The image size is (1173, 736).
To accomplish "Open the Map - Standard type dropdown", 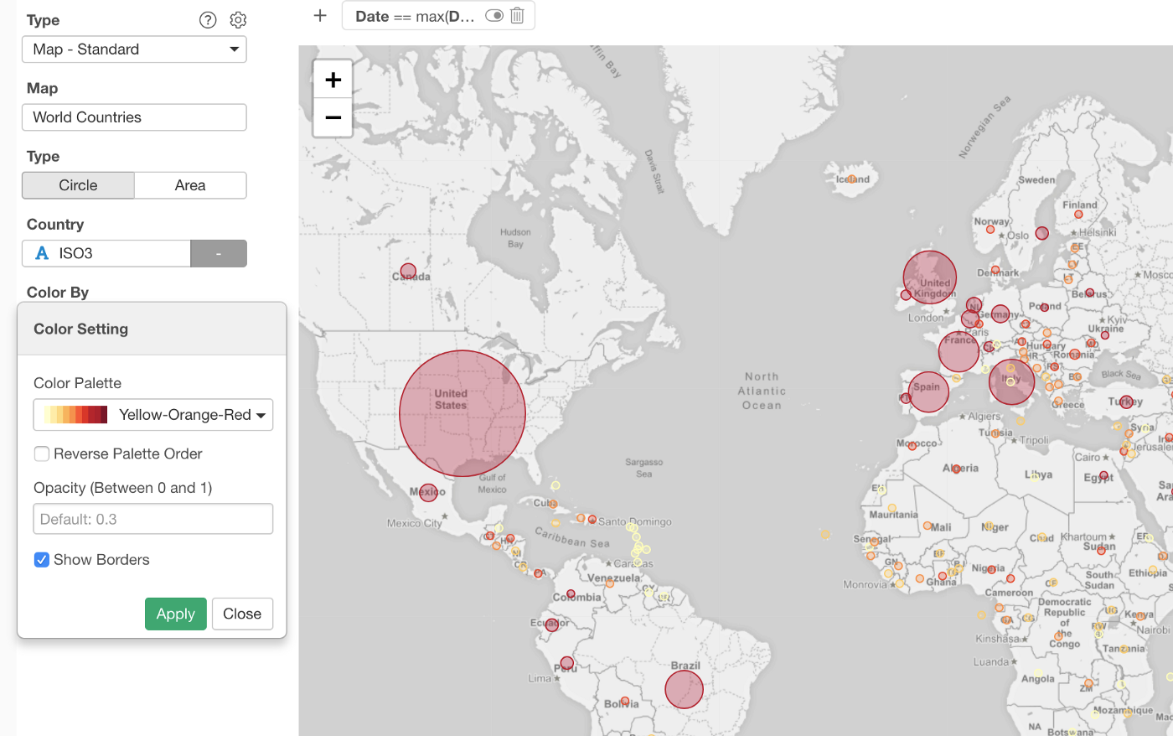I will tap(134, 49).
